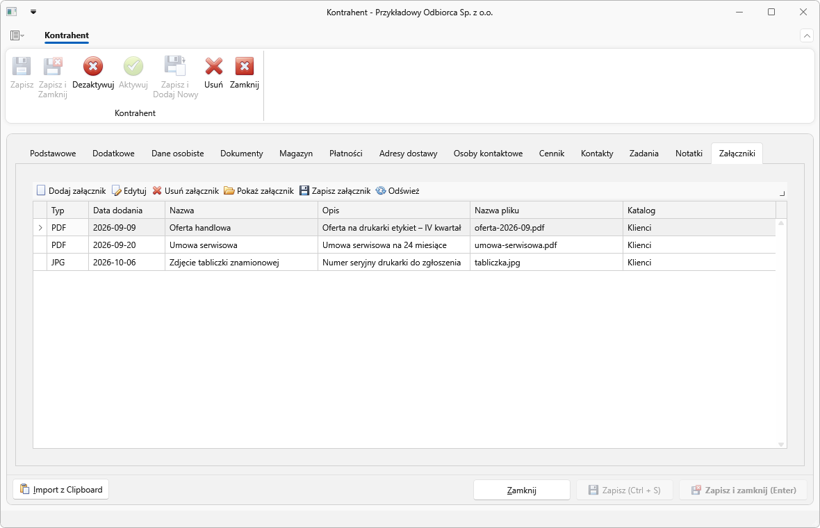
Task: Remove attachment using Usuń załącznik
Action: [x=186, y=191]
